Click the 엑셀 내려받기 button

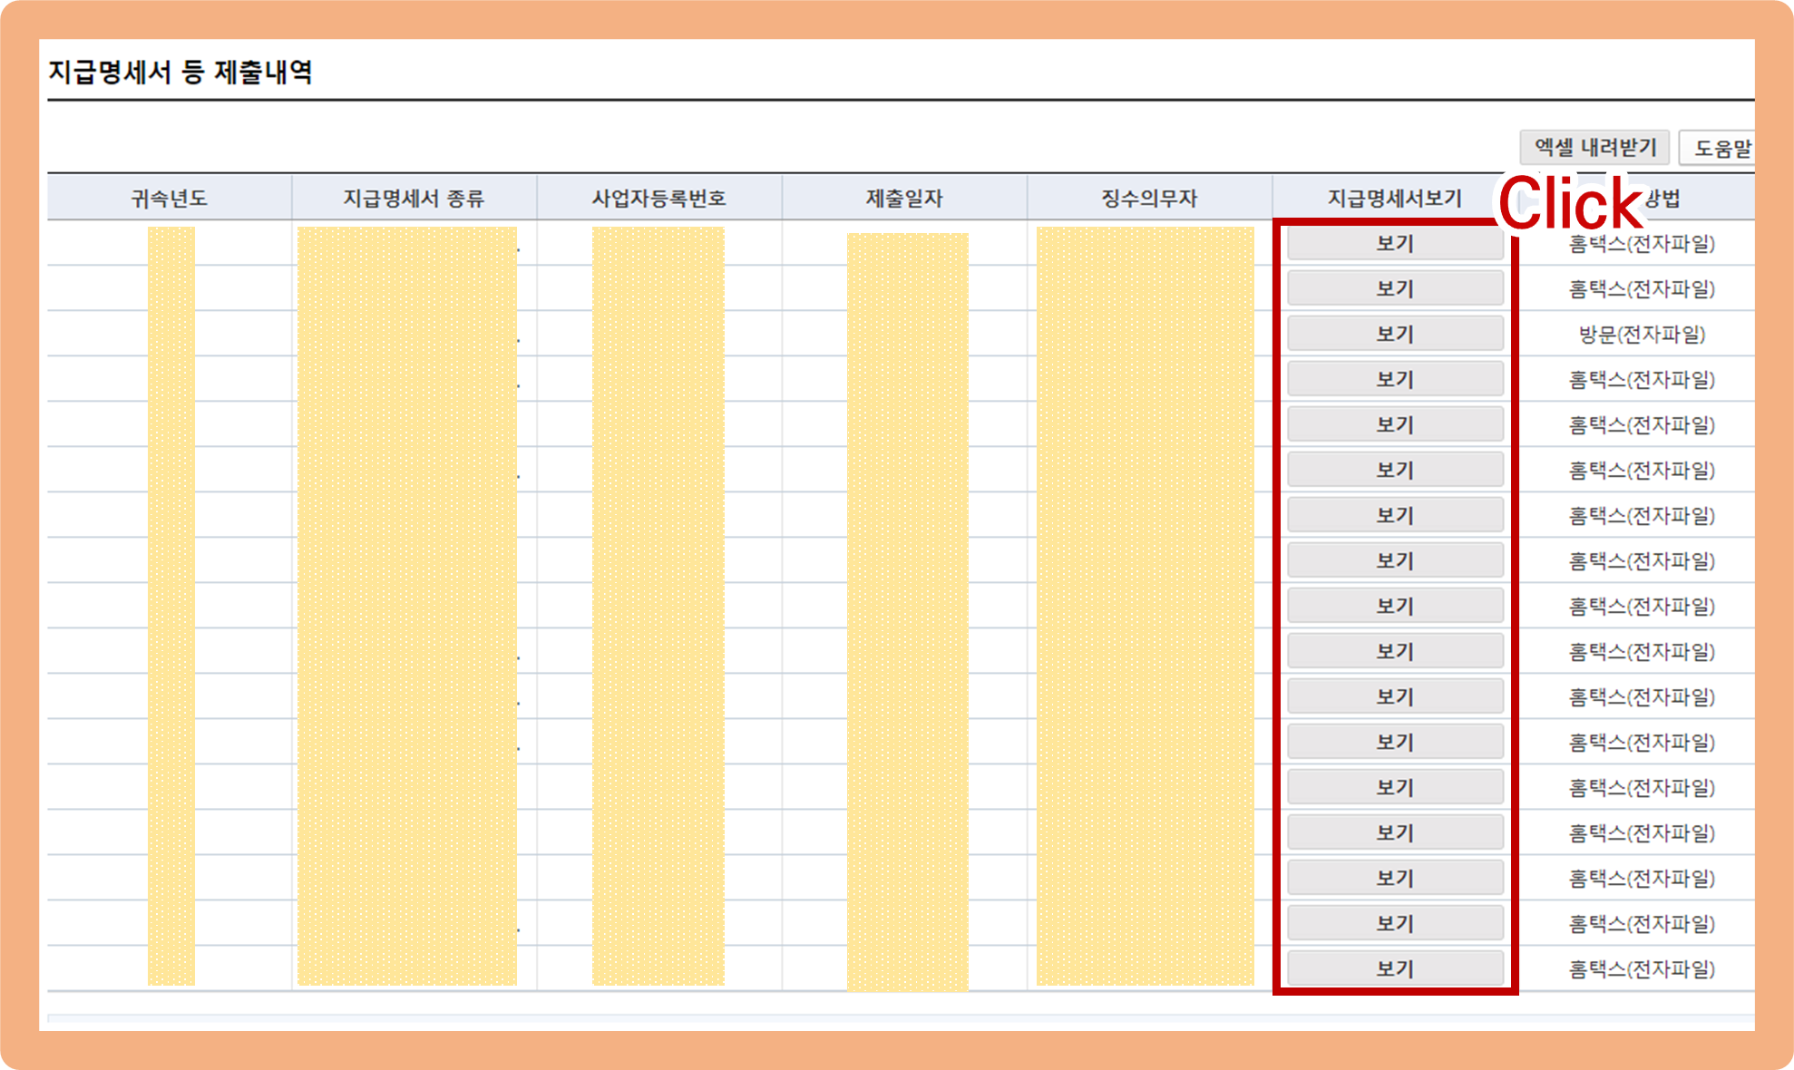click(1594, 148)
